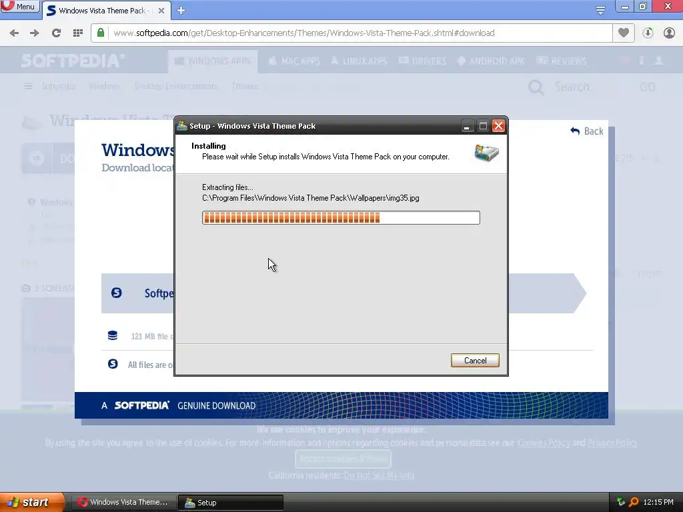Reload the Softpedia page
This screenshot has width=683, height=512.
coord(56,33)
